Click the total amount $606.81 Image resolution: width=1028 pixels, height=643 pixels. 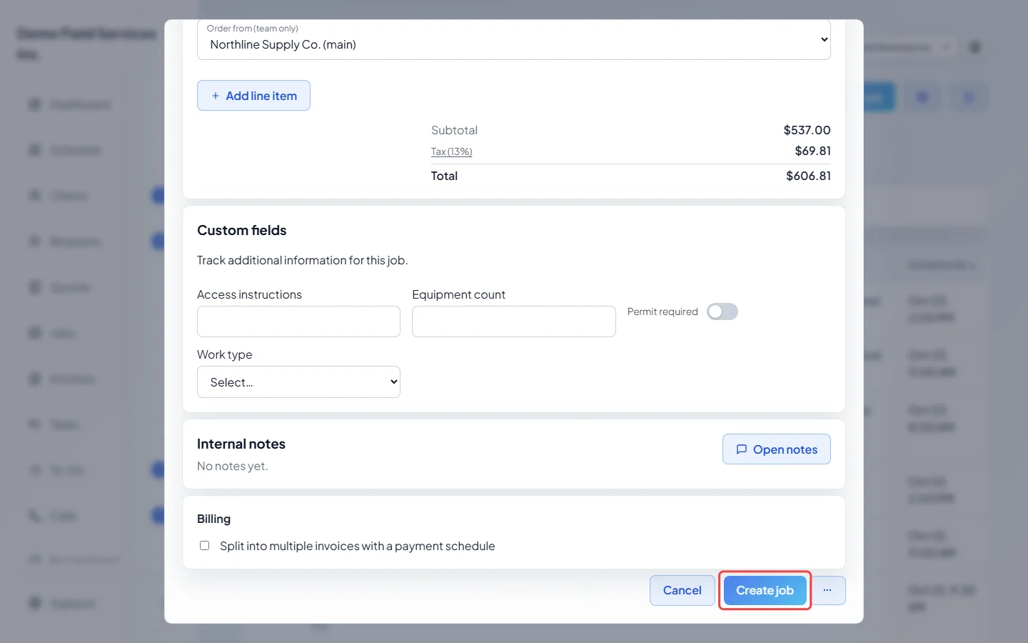tap(808, 176)
